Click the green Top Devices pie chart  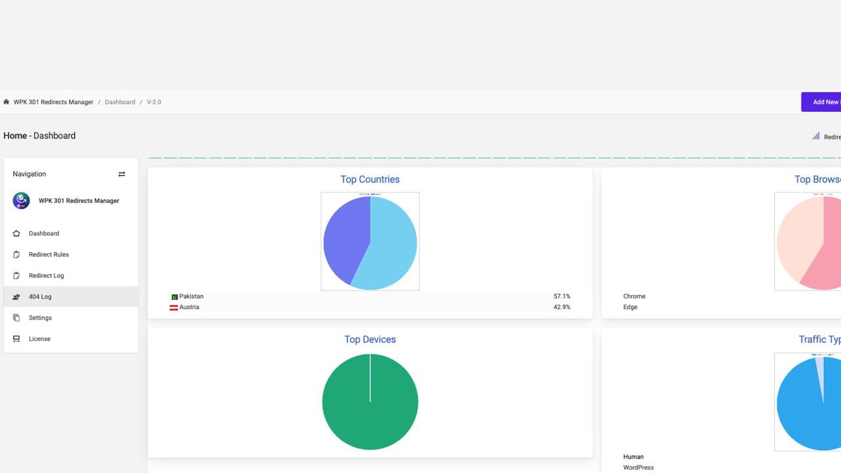(370, 402)
